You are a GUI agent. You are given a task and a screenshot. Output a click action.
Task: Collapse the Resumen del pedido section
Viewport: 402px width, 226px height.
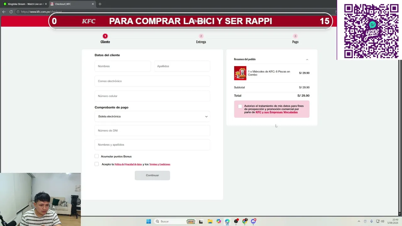coord(307,59)
